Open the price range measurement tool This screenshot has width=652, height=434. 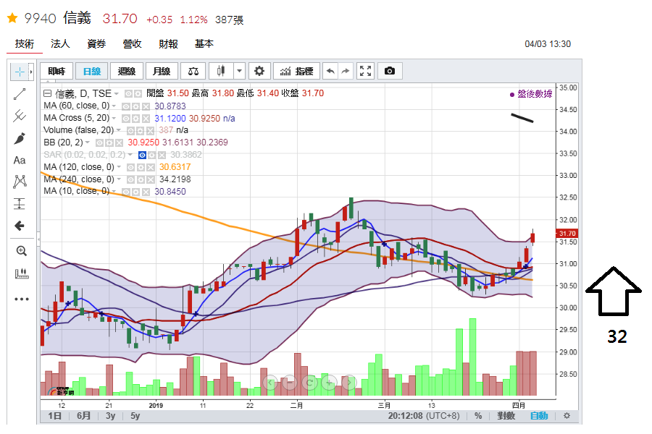19,203
